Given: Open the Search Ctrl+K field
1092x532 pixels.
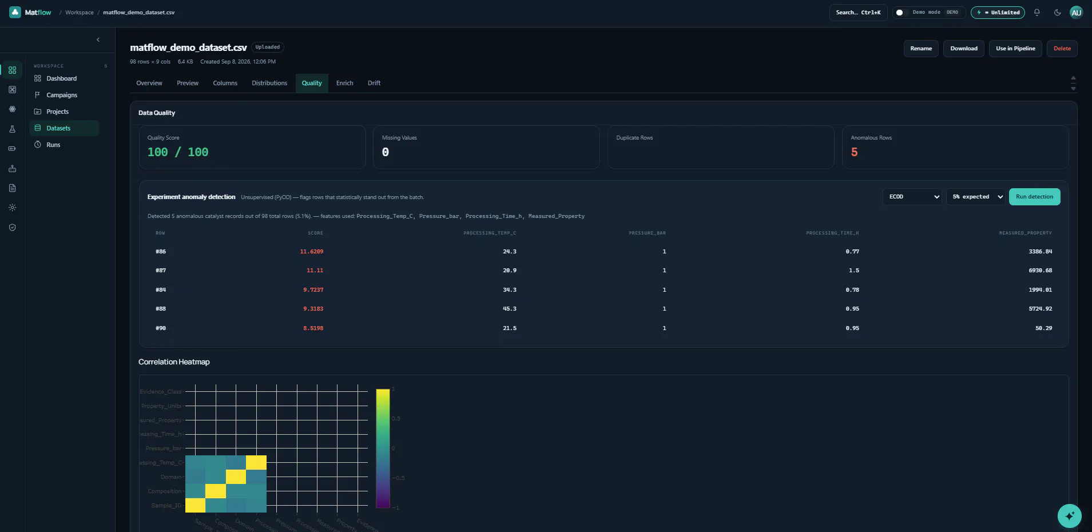Looking at the screenshot, I should (858, 13).
